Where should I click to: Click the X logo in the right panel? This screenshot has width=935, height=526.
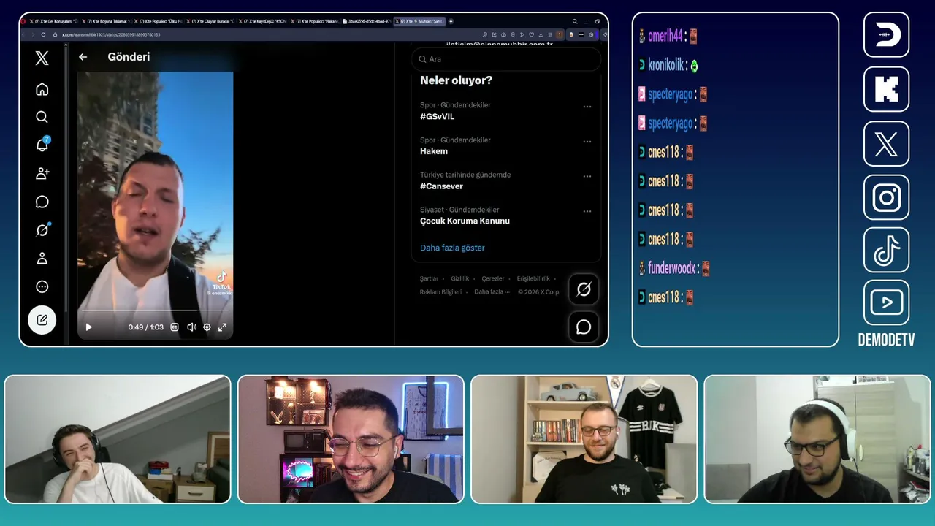tap(886, 144)
